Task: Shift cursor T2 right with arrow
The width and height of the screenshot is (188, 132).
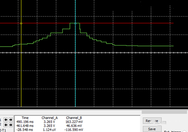Action: (x=11, y=125)
